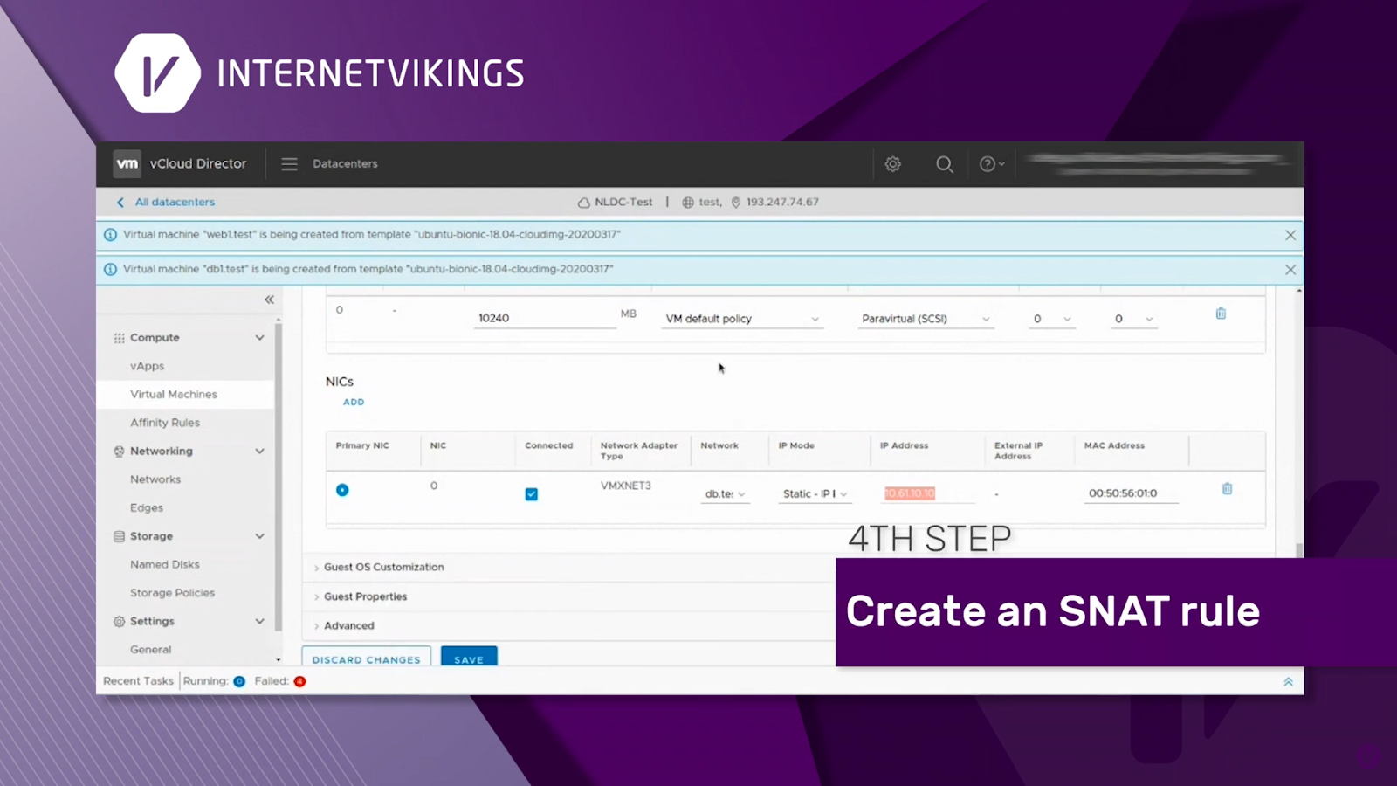This screenshot has height=786, width=1397.
Task: Click the VMXNET3 adapter type text
Action: pyautogui.click(x=626, y=486)
